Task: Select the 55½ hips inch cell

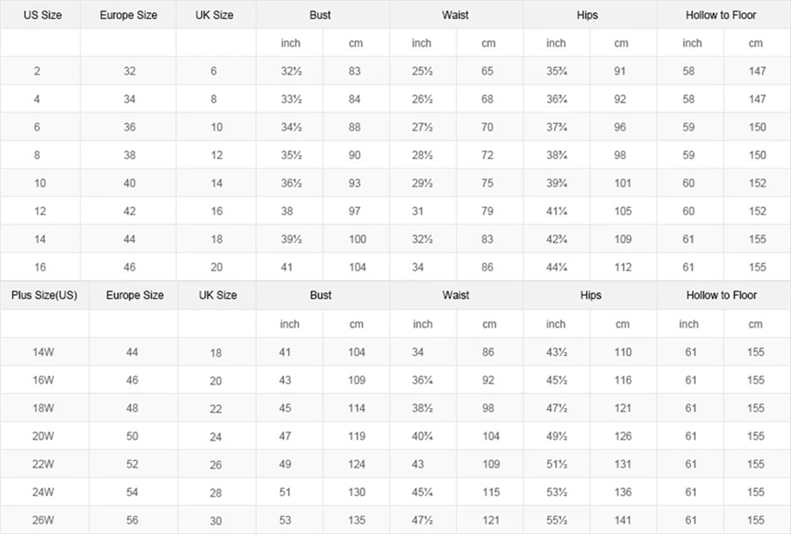Action: click(556, 520)
